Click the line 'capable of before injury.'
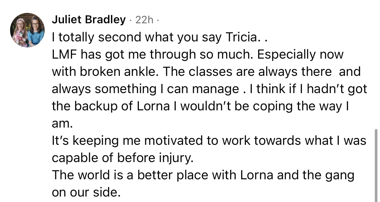The width and height of the screenshot is (380, 202). click(122, 158)
